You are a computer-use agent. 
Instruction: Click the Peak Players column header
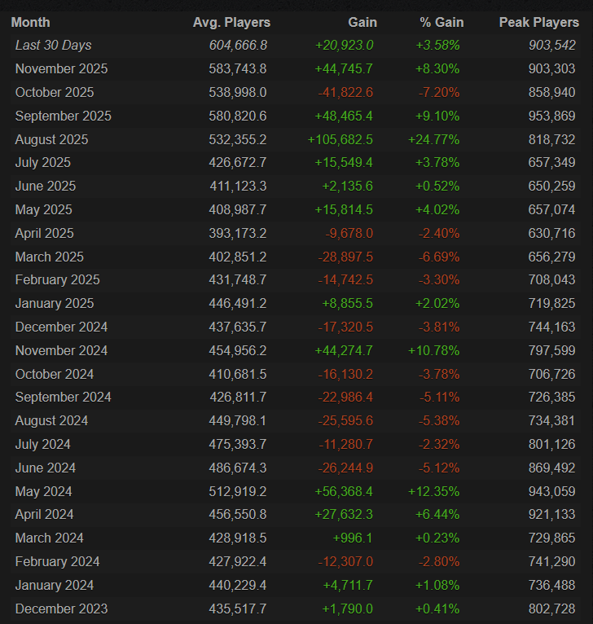(x=539, y=22)
